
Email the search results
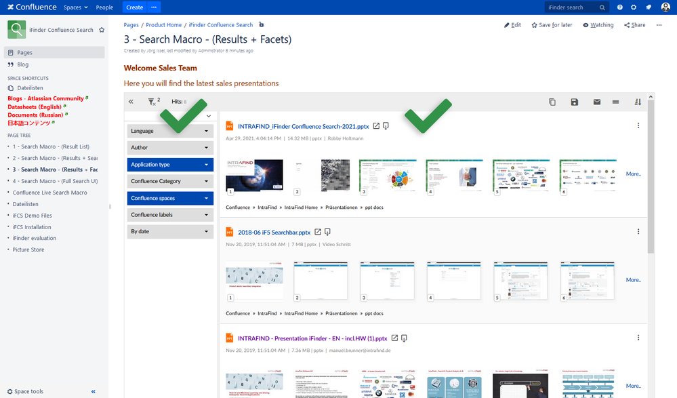coord(597,102)
